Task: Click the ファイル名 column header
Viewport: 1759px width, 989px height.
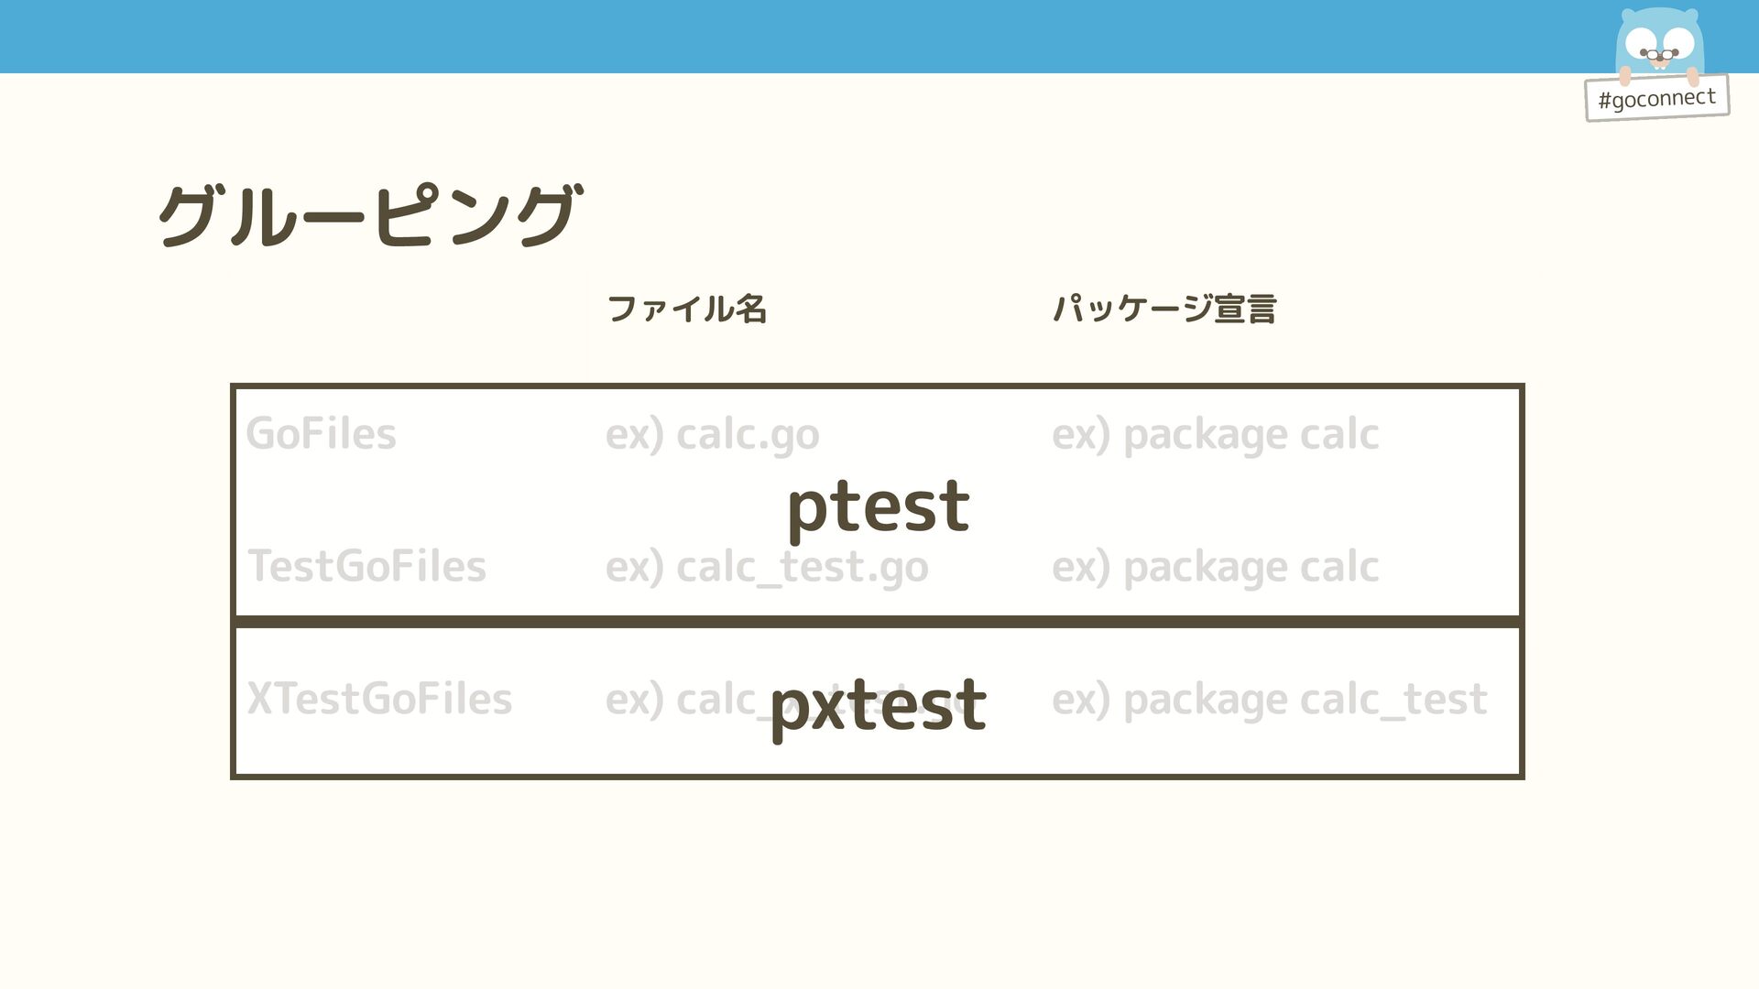Action: click(686, 310)
